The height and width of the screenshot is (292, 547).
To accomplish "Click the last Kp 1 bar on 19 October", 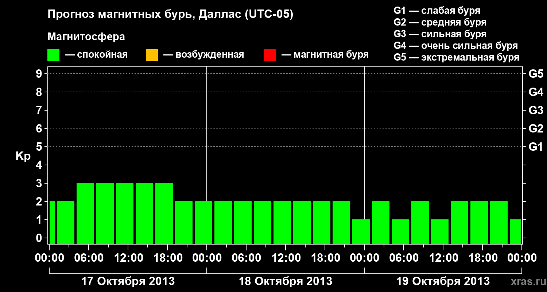I will coord(515,231).
